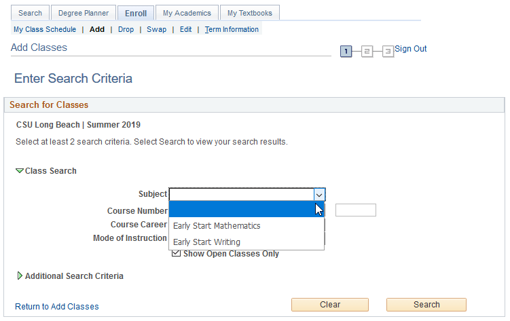Click 'CSU Long Beach | Summer 2019' text
This screenshot has width=510, height=321.
[x=78, y=125]
